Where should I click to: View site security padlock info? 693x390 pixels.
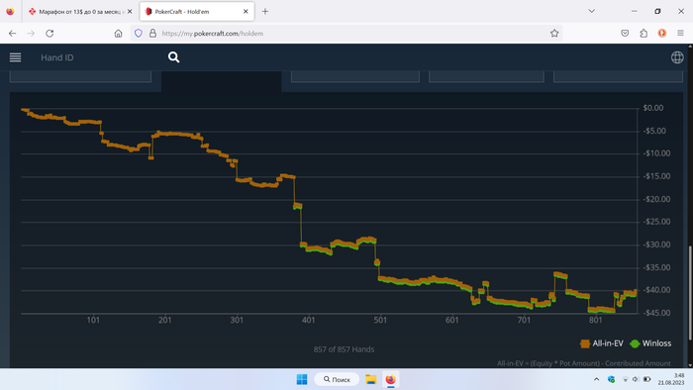tap(152, 33)
